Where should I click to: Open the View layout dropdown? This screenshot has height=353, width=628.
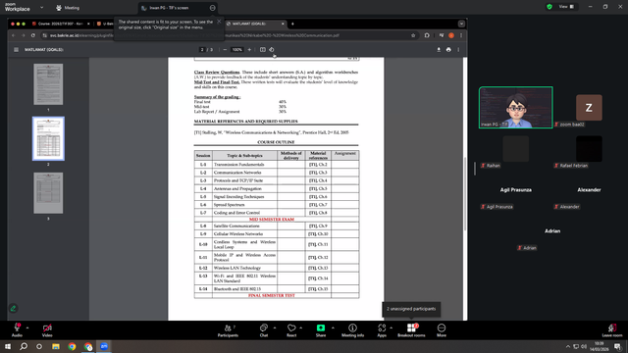click(x=566, y=7)
